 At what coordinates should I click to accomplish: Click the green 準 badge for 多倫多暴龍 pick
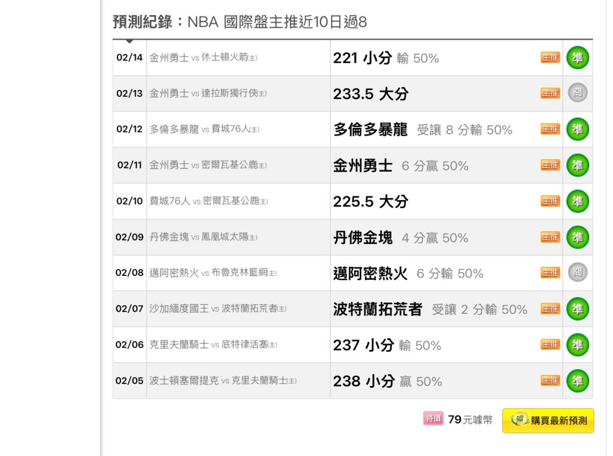click(x=577, y=129)
